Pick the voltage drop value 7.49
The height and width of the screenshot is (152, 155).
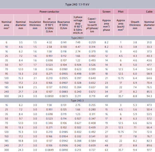tap(78, 42)
